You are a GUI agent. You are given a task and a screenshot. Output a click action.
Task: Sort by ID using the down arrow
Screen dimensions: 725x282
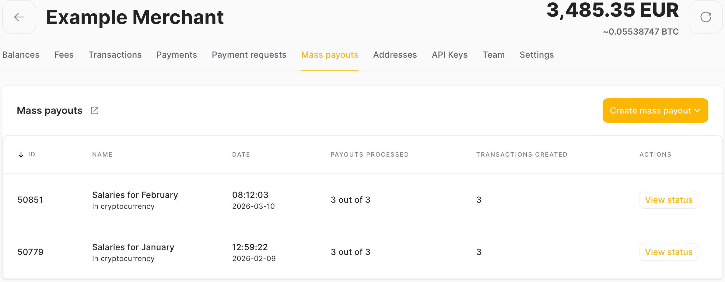tap(21, 155)
